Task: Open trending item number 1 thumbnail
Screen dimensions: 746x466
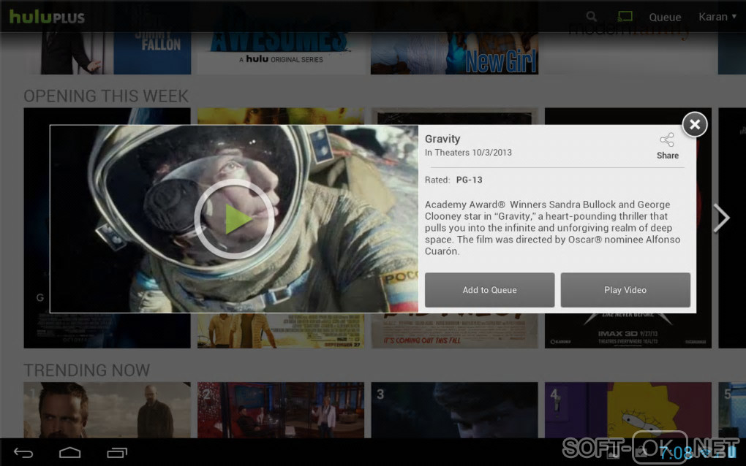Action: [107, 410]
